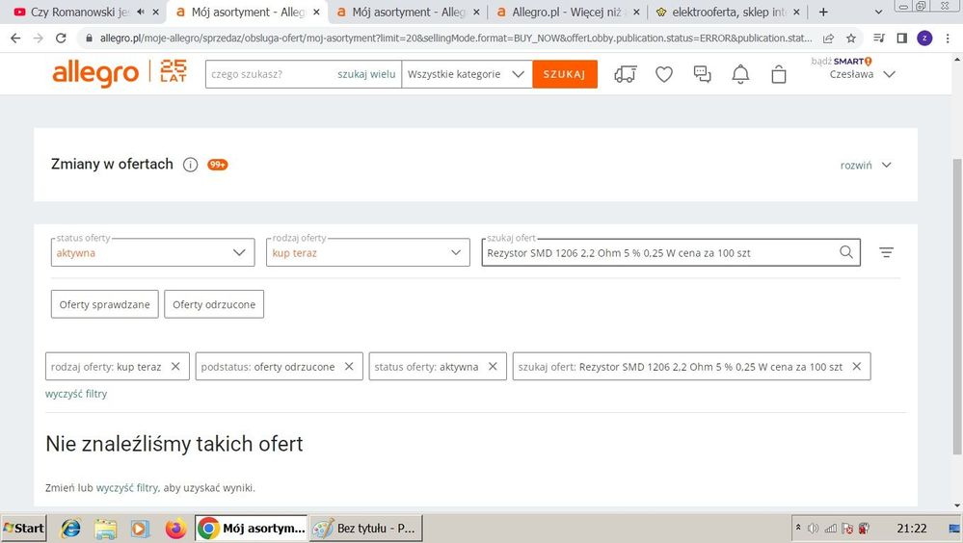Click Oferty odrzucone button
Image resolution: width=963 pixels, height=543 pixels.
pos(214,304)
